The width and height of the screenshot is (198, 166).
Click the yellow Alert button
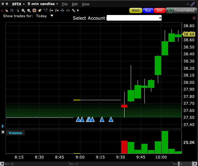pyautogui.click(x=136, y=10)
